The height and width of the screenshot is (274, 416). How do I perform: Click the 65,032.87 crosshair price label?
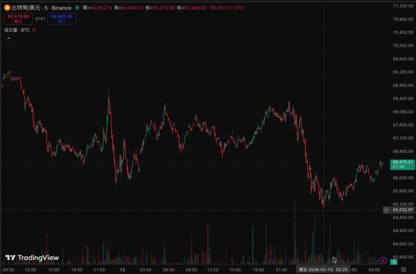(403, 210)
